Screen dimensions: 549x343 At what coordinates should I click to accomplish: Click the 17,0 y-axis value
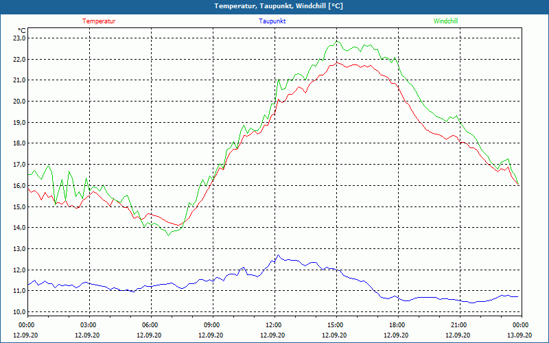19,164
